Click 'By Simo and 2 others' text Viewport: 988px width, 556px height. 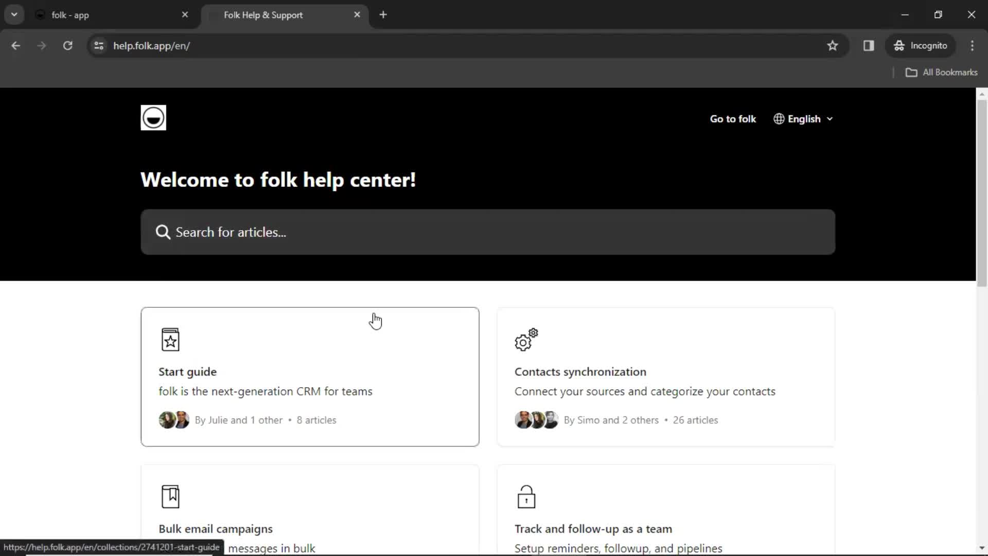[611, 420]
